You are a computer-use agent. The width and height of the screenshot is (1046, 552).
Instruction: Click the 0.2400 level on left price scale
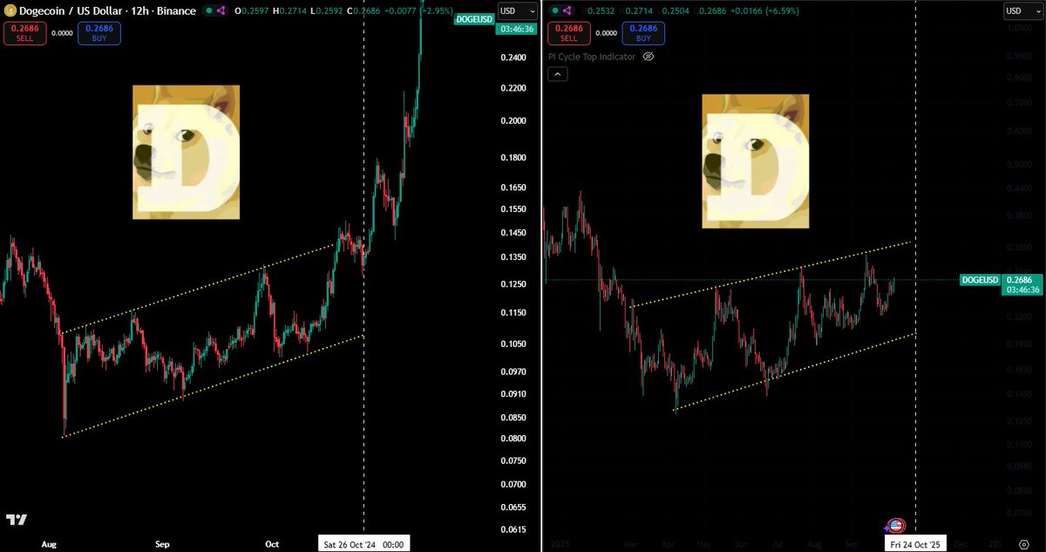[x=513, y=58]
